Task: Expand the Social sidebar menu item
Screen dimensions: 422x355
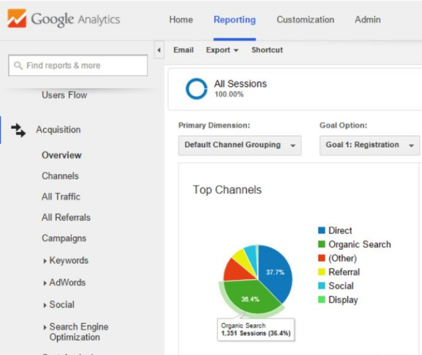Action: 59,305
